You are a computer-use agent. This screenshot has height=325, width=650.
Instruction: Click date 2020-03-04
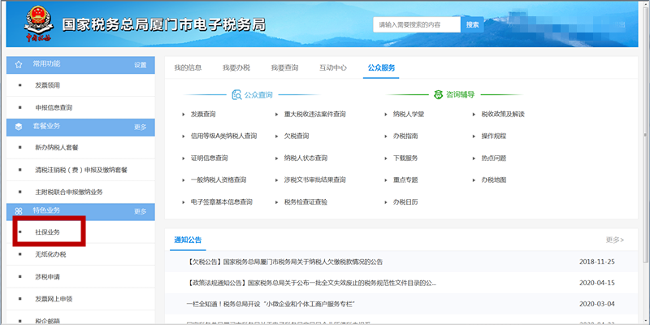tap(597, 304)
